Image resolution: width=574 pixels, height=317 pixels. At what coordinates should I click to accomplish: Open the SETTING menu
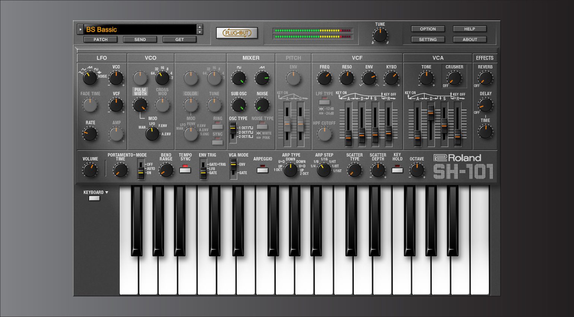tap(428, 40)
